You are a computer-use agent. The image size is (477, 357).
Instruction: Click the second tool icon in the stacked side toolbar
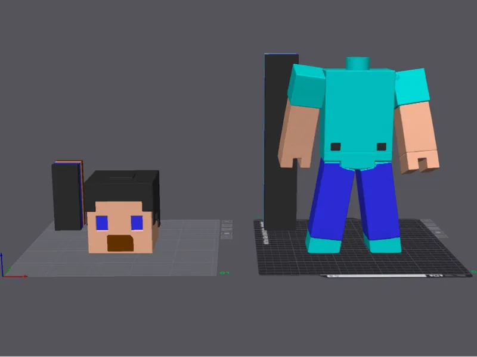[x=227, y=225]
